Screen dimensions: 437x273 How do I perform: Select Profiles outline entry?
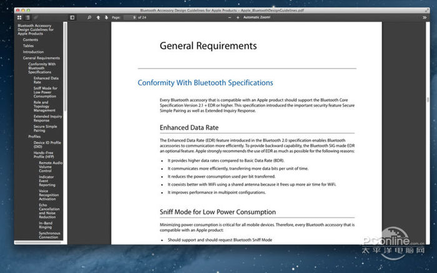(34, 136)
